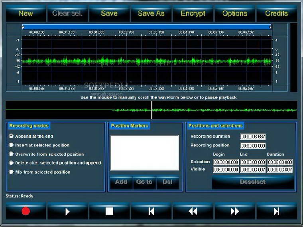Create a New recording
The image size is (303, 227).
click(x=26, y=13)
